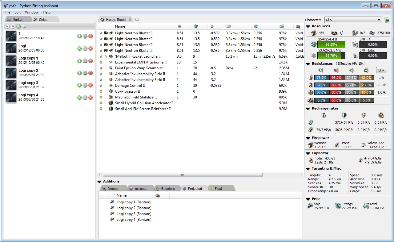Close the "Harpy: Resist" tab

(130, 20)
